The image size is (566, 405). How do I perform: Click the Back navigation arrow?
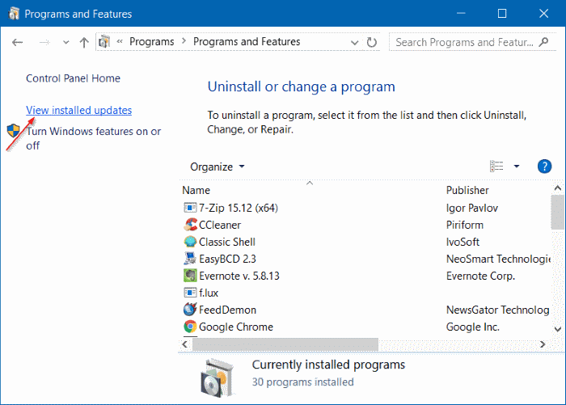click(17, 43)
